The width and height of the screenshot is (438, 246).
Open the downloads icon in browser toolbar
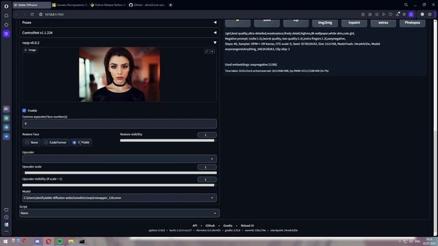398,14
